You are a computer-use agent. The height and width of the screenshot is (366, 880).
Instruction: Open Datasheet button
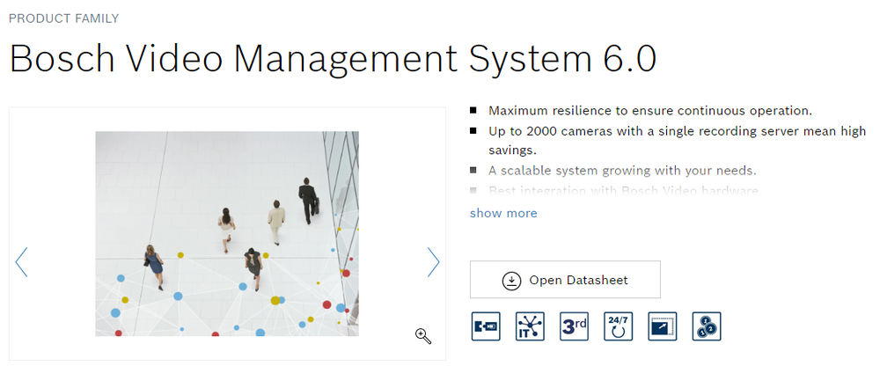click(565, 280)
